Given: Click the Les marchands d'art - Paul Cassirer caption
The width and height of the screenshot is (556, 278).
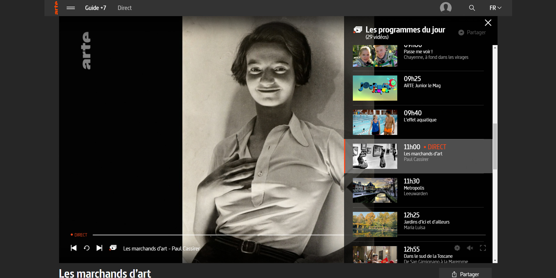Looking at the screenshot, I should (161, 248).
